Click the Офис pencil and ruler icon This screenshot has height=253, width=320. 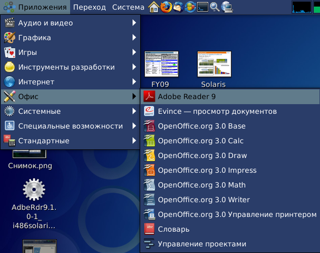click(9, 96)
